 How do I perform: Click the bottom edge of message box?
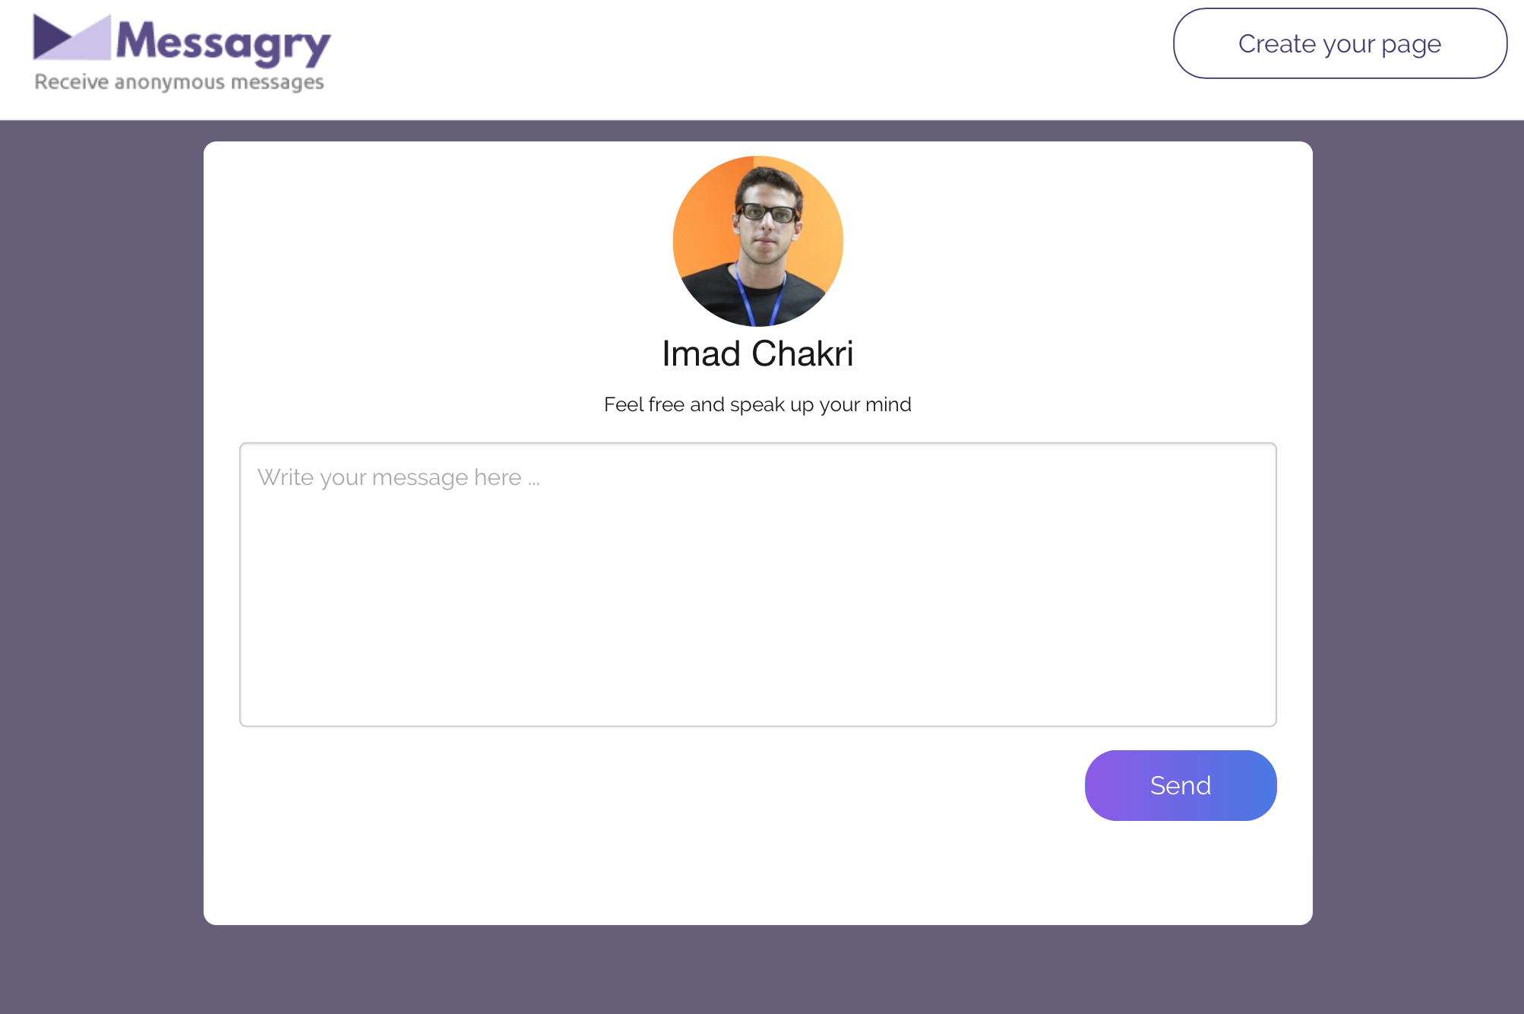click(x=757, y=726)
